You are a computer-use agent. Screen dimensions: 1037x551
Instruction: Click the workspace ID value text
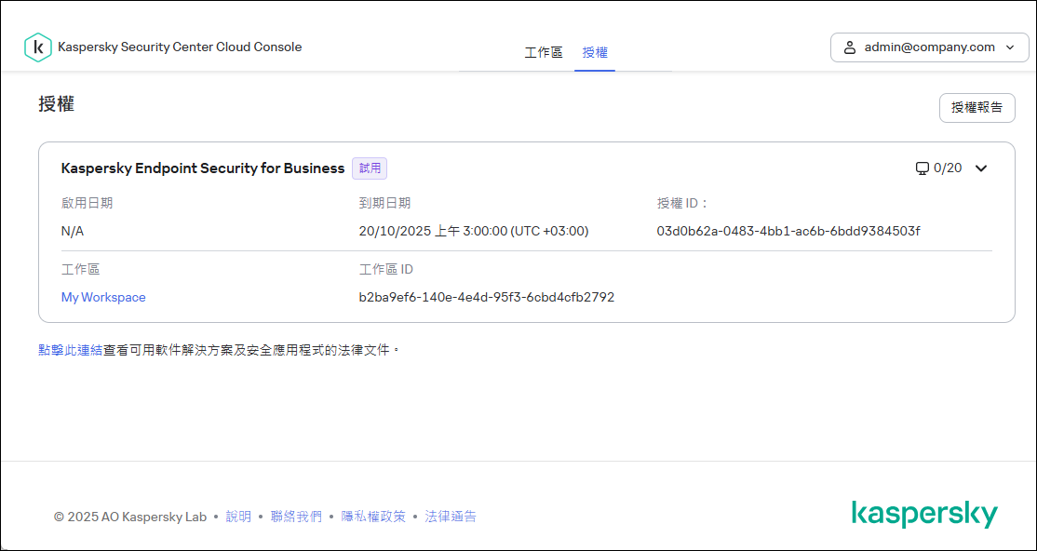tap(486, 298)
